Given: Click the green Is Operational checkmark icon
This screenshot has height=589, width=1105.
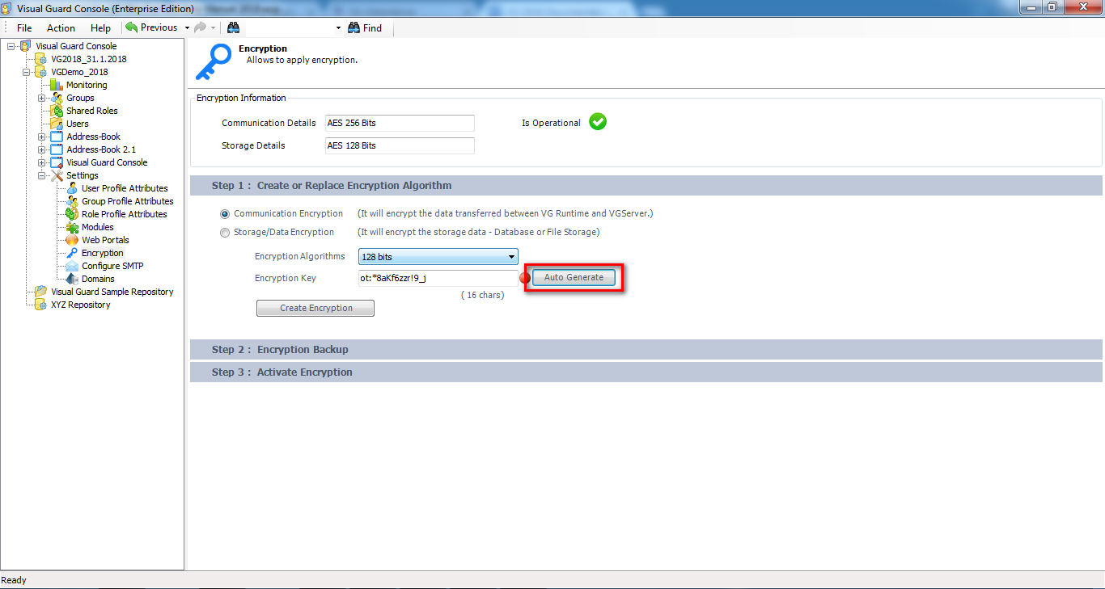Looking at the screenshot, I should (x=597, y=121).
